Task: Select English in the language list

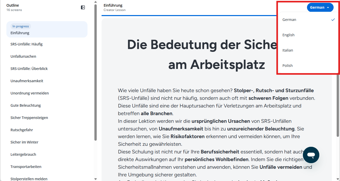Action: [309, 35]
